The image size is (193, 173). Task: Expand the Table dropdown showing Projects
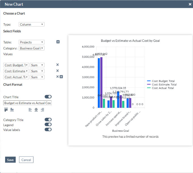pos(31,42)
